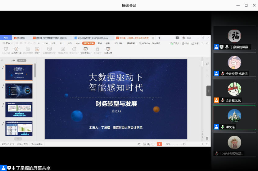
Task: Open the 67% zoom level dropdown
Action: 169,144
